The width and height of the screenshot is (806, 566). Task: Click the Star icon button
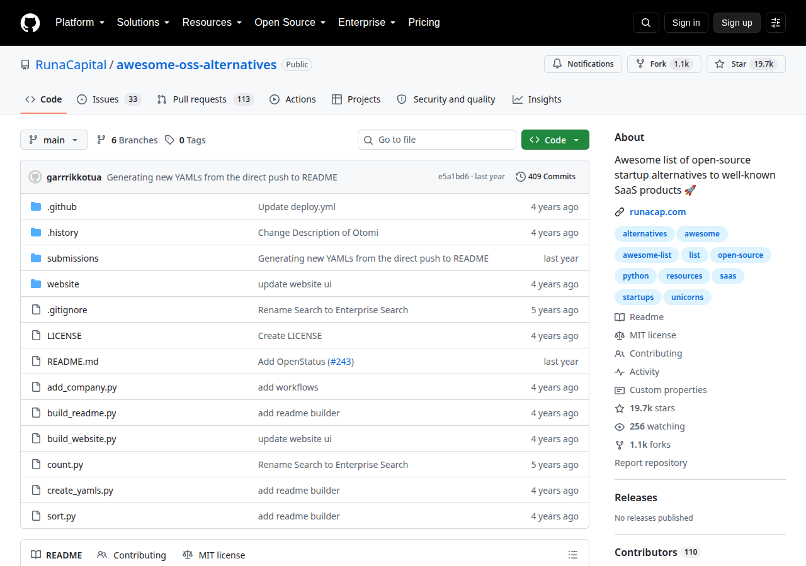click(746, 64)
